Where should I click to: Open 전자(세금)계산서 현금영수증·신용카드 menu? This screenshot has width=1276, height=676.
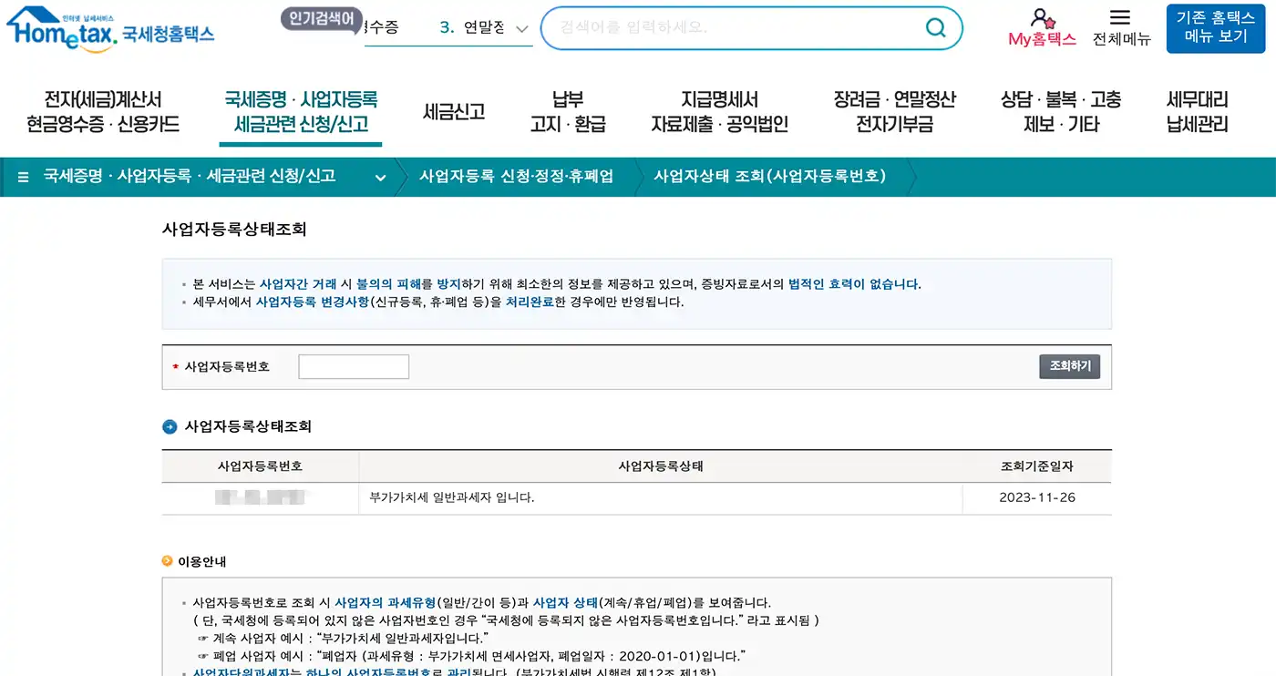(x=103, y=112)
